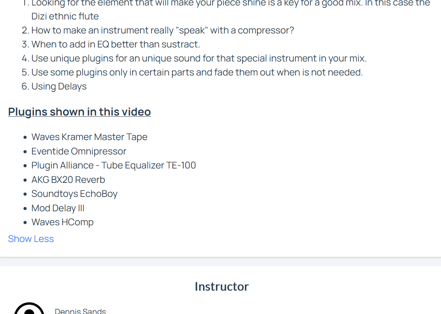Screen dimensions: 441x314
Task: Open Dennis Sands instructor name
Action: (x=80, y=311)
